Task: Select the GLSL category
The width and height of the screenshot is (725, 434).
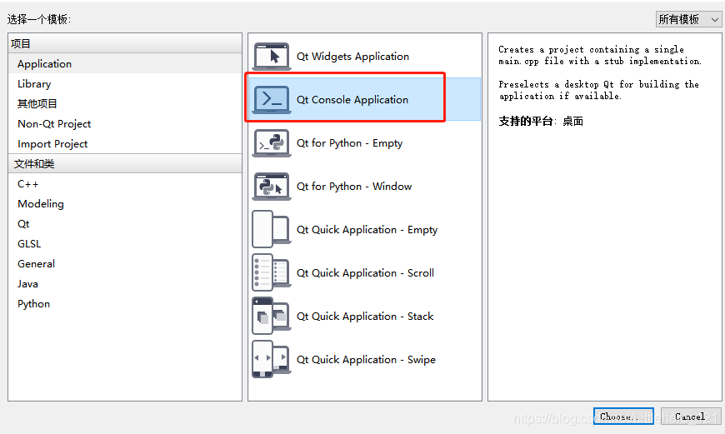Action: (x=125, y=244)
